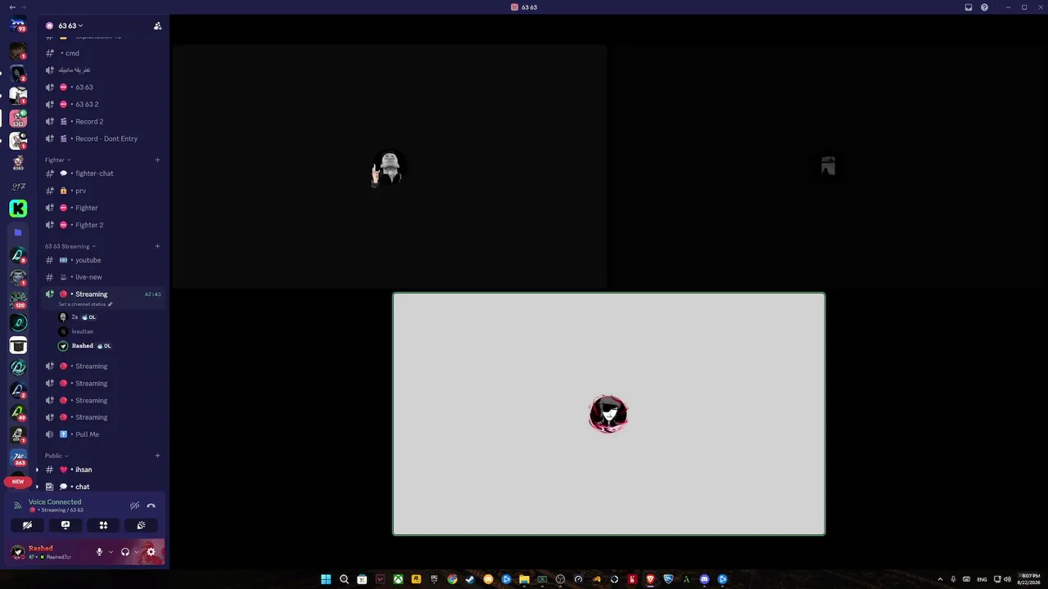Create a channel in 63 63 Streaming category
1048x589 pixels.
[157, 246]
